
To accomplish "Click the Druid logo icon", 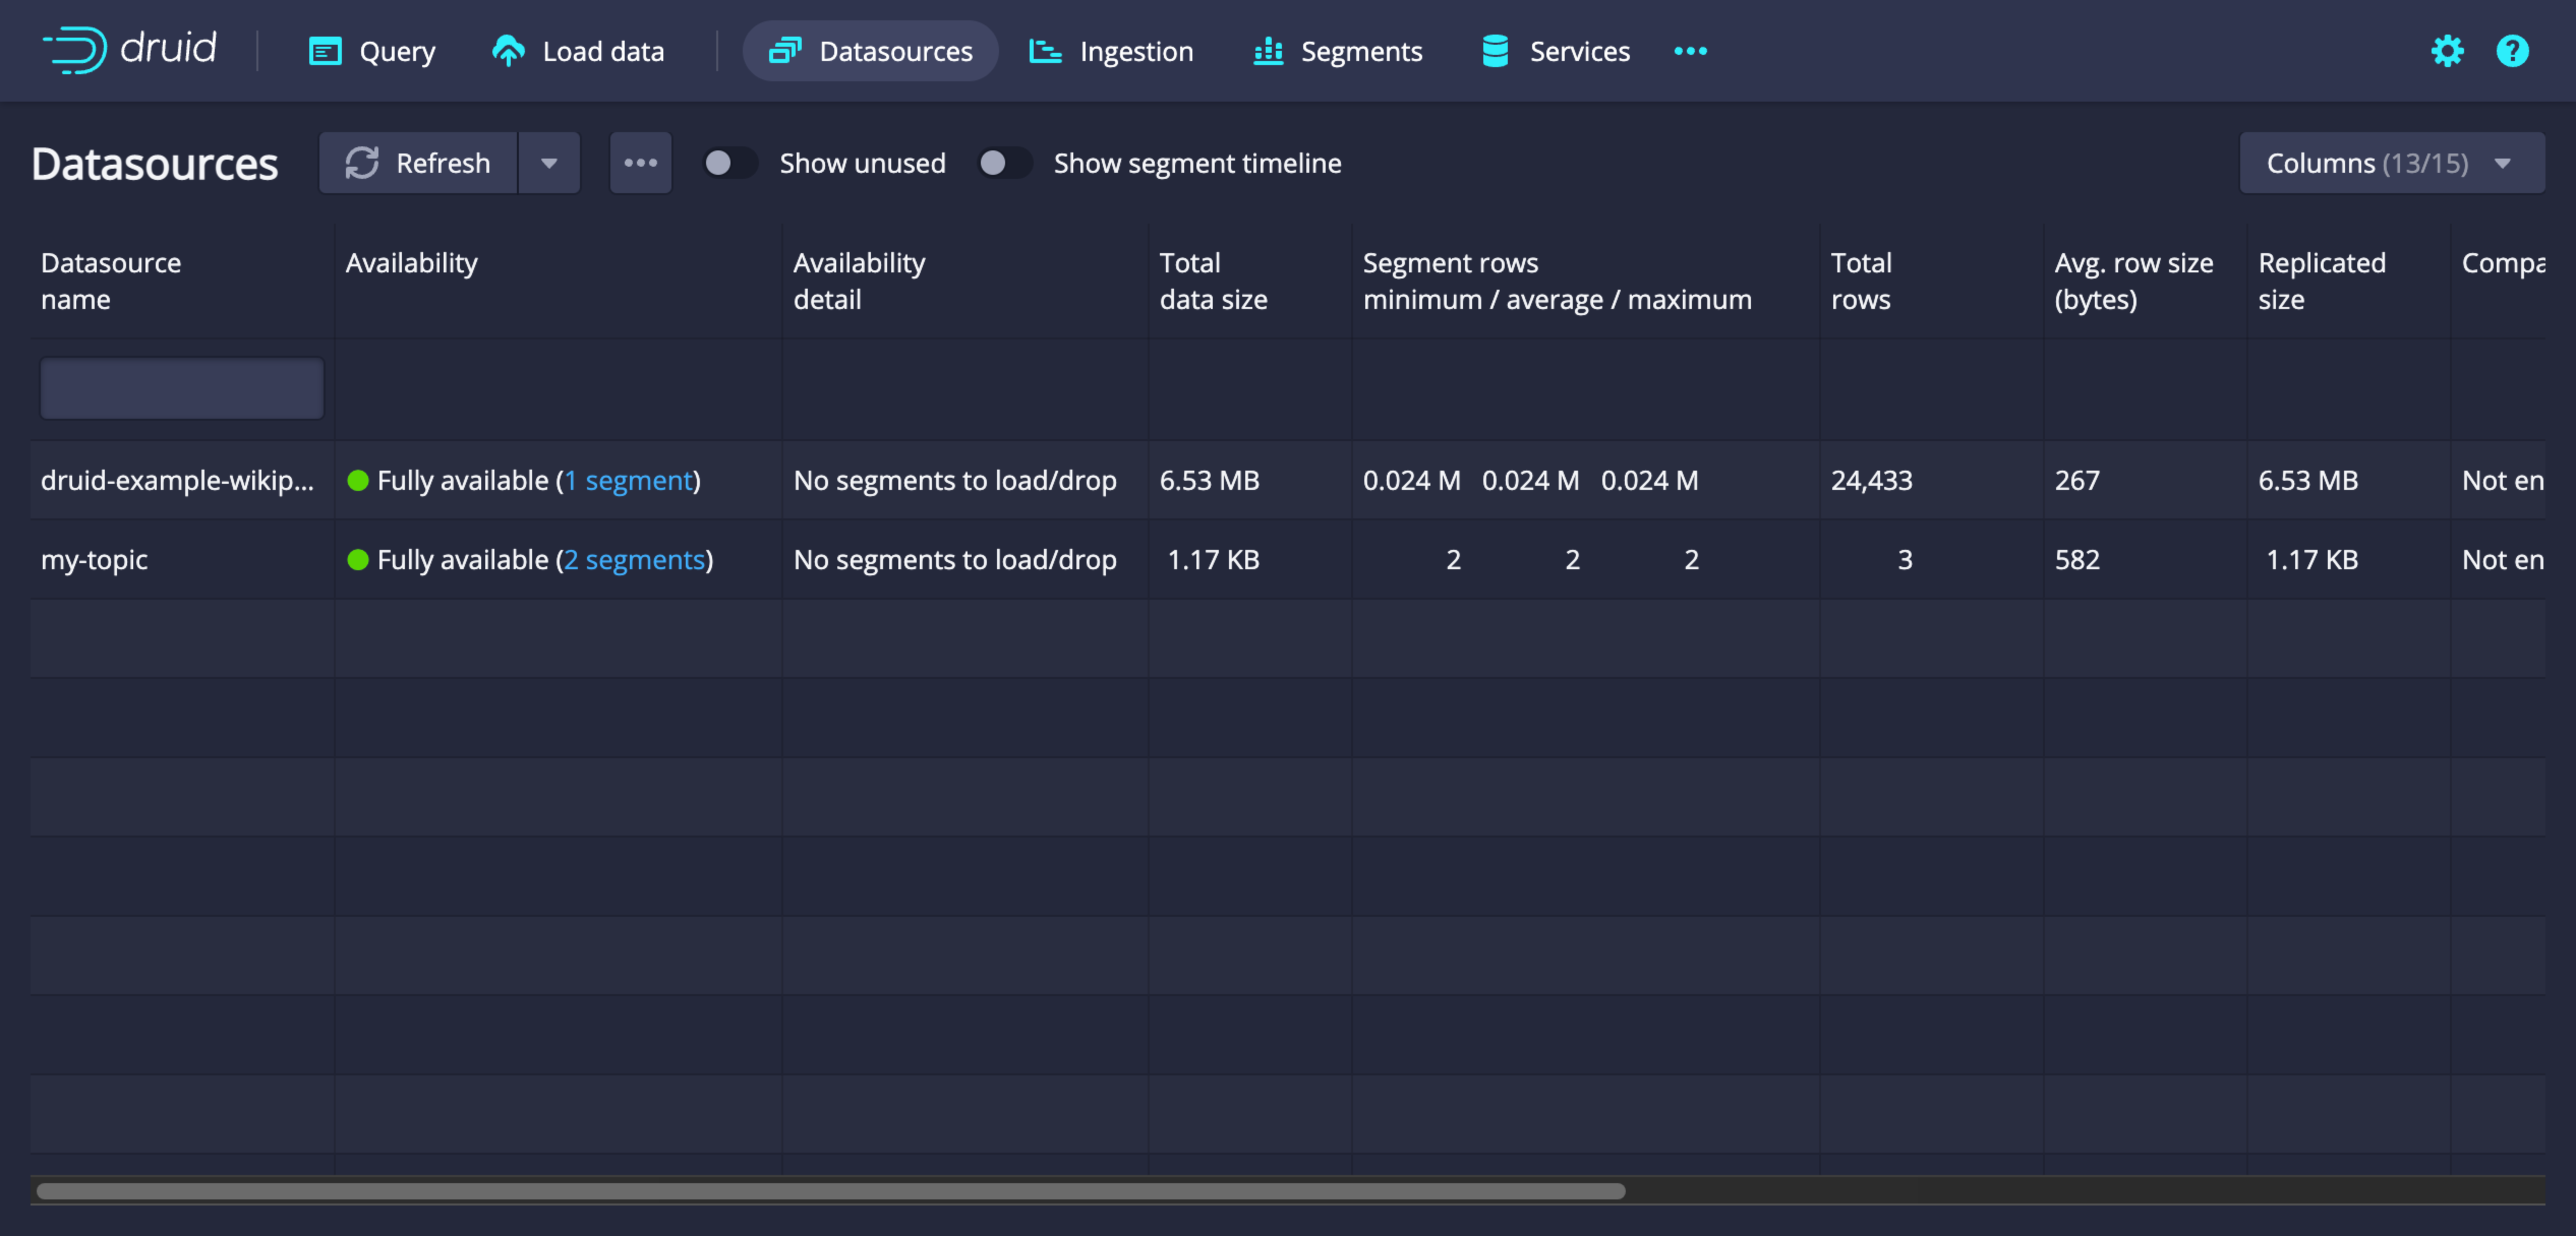I will coord(74,49).
